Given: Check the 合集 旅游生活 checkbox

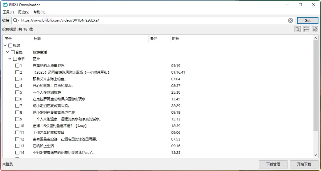Looking at the screenshot, I should [13, 52].
